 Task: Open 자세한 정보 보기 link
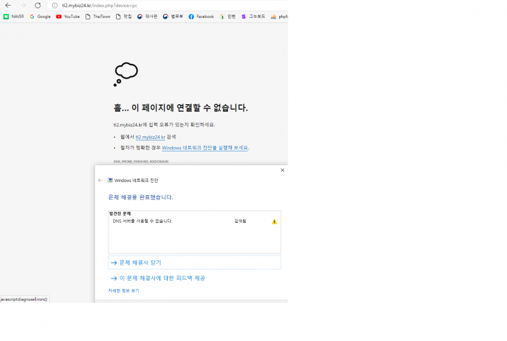point(124,290)
